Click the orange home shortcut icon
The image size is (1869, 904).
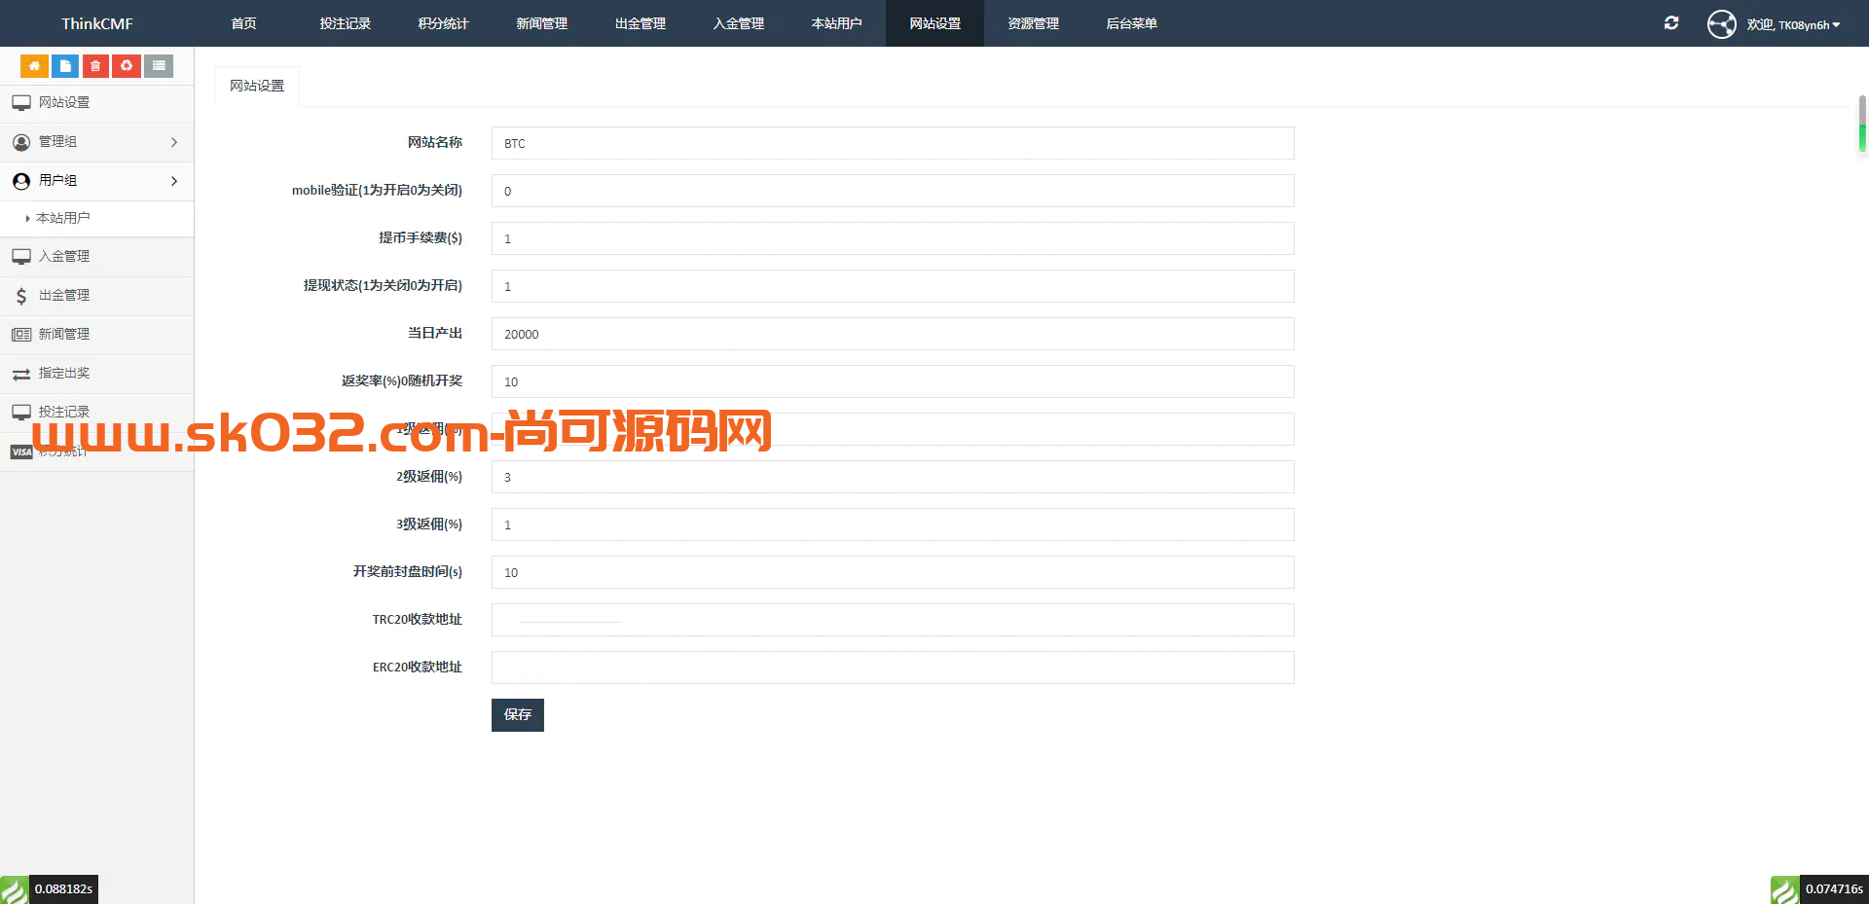(34, 66)
